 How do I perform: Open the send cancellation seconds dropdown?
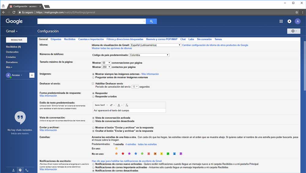[135, 87]
